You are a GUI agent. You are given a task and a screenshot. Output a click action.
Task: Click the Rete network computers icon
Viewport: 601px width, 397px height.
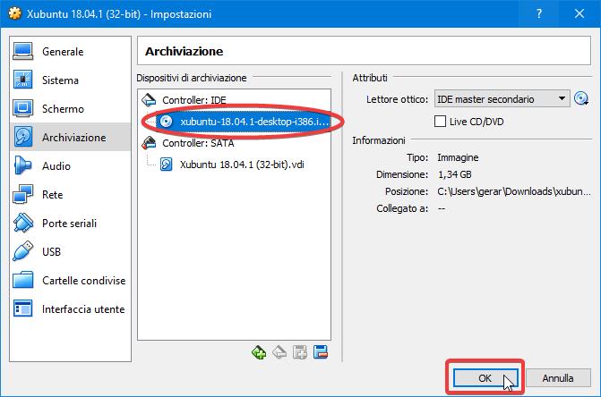click(23, 194)
